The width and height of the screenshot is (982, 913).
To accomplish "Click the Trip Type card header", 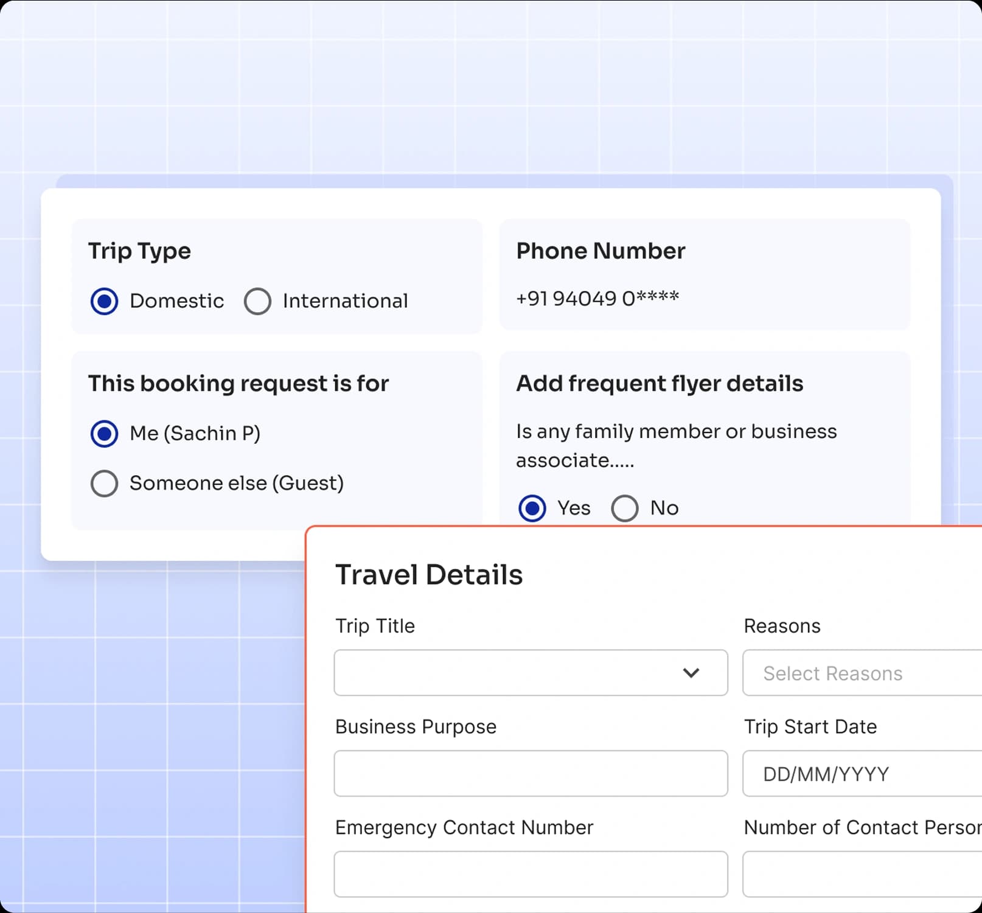I will pos(139,251).
